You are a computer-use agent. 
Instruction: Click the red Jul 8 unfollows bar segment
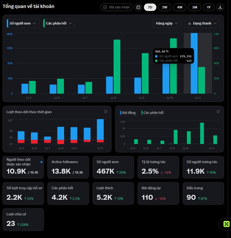[x=61, y=142]
